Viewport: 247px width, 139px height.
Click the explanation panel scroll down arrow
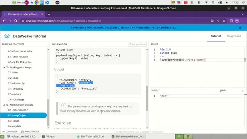tap(147, 127)
